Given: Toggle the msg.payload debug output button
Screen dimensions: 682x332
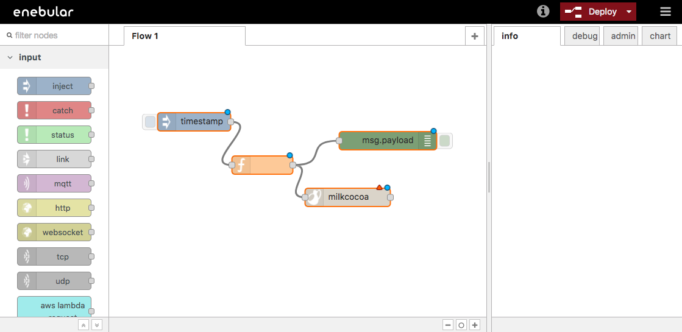Looking at the screenshot, I should pyautogui.click(x=445, y=141).
